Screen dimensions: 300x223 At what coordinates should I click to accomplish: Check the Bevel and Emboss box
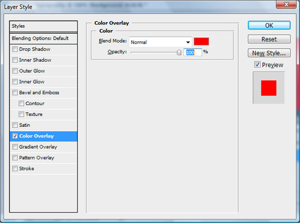pos(15,92)
